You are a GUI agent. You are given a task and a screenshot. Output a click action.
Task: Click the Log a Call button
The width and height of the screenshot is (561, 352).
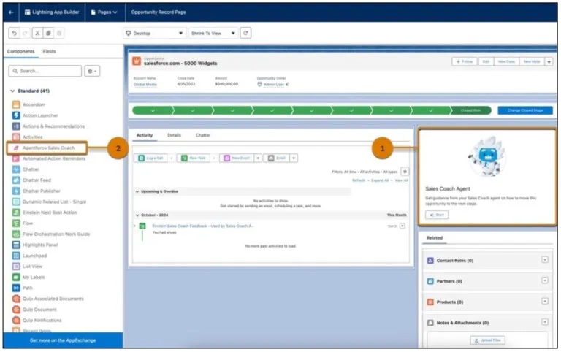click(x=151, y=158)
